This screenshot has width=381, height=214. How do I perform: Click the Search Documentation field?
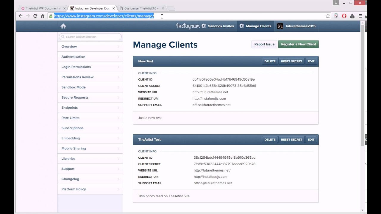(90, 37)
